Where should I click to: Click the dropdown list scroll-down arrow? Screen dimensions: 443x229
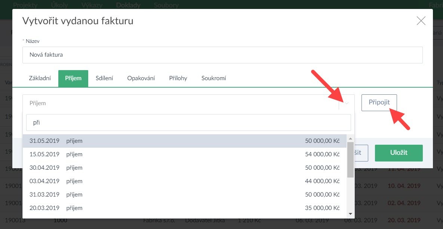point(350,214)
